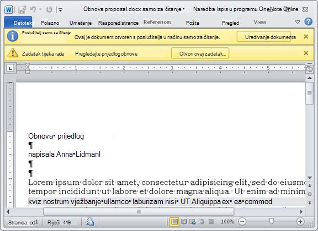The width and height of the screenshot is (318, 231).
Task: Click the 'Pregledajte prijedlog obnove' message text
Action: [106, 54]
